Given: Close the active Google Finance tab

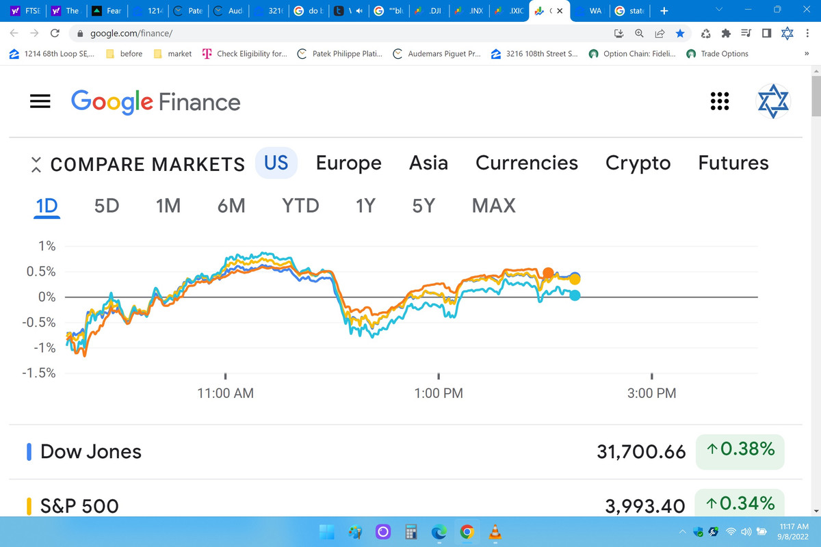Looking at the screenshot, I should (x=560, y=11).
